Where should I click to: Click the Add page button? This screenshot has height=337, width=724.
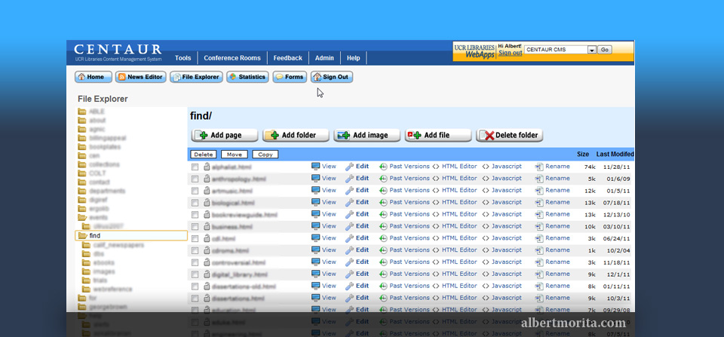pyautogui.click(x=222, y=136)
